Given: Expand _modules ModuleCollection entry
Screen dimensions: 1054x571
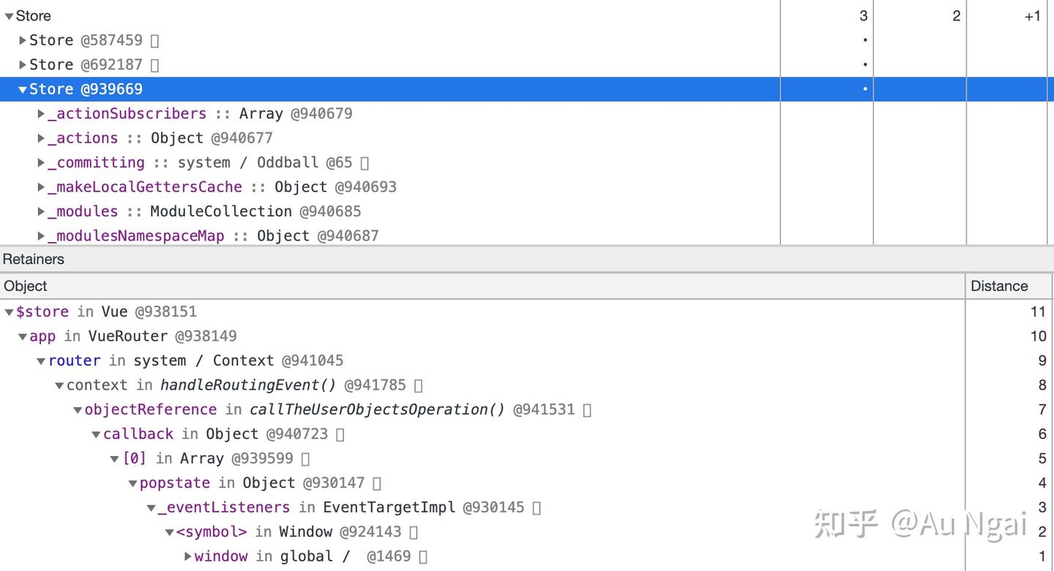Looking at the screenshot, I should [x=42, y=211].
